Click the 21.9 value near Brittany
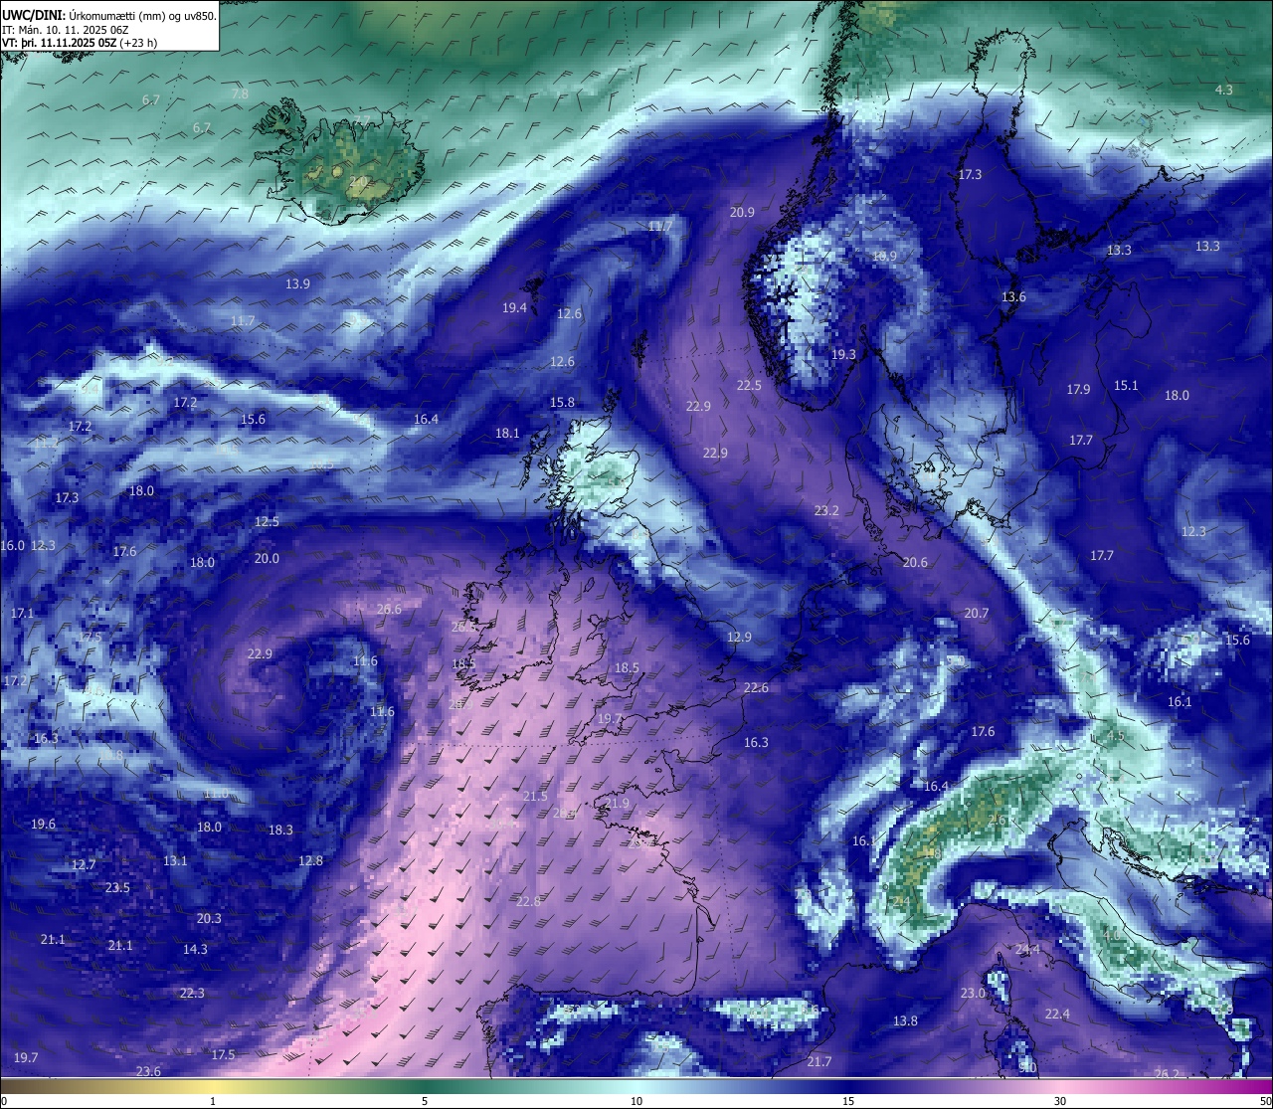 617,803
